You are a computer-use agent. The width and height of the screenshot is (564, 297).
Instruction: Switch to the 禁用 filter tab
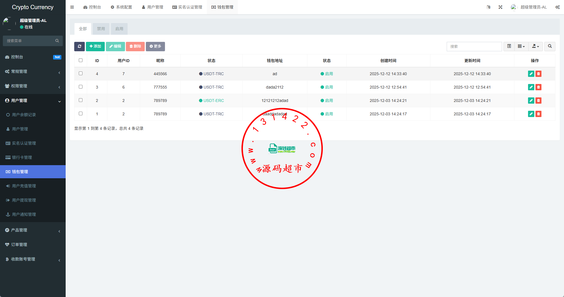point(101,29)
